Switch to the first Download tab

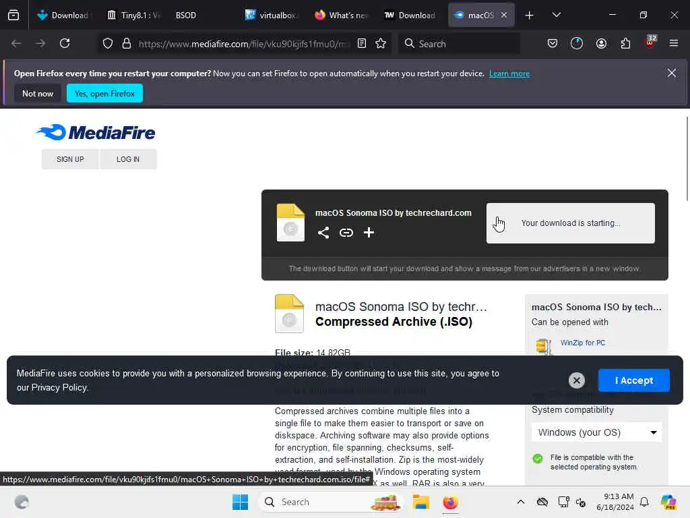point(63,16)
